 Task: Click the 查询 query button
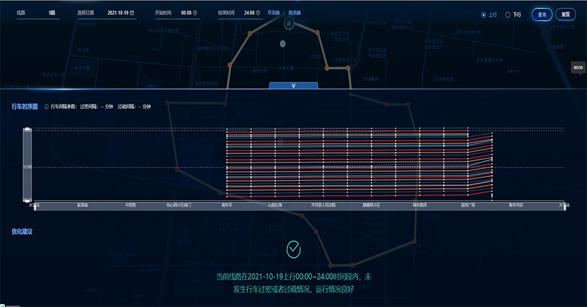542,14
